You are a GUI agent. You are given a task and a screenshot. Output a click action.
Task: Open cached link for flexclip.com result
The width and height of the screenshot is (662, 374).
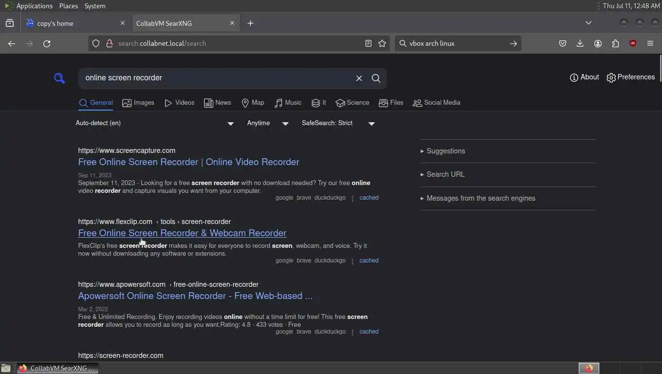click(x=368, y=261)
